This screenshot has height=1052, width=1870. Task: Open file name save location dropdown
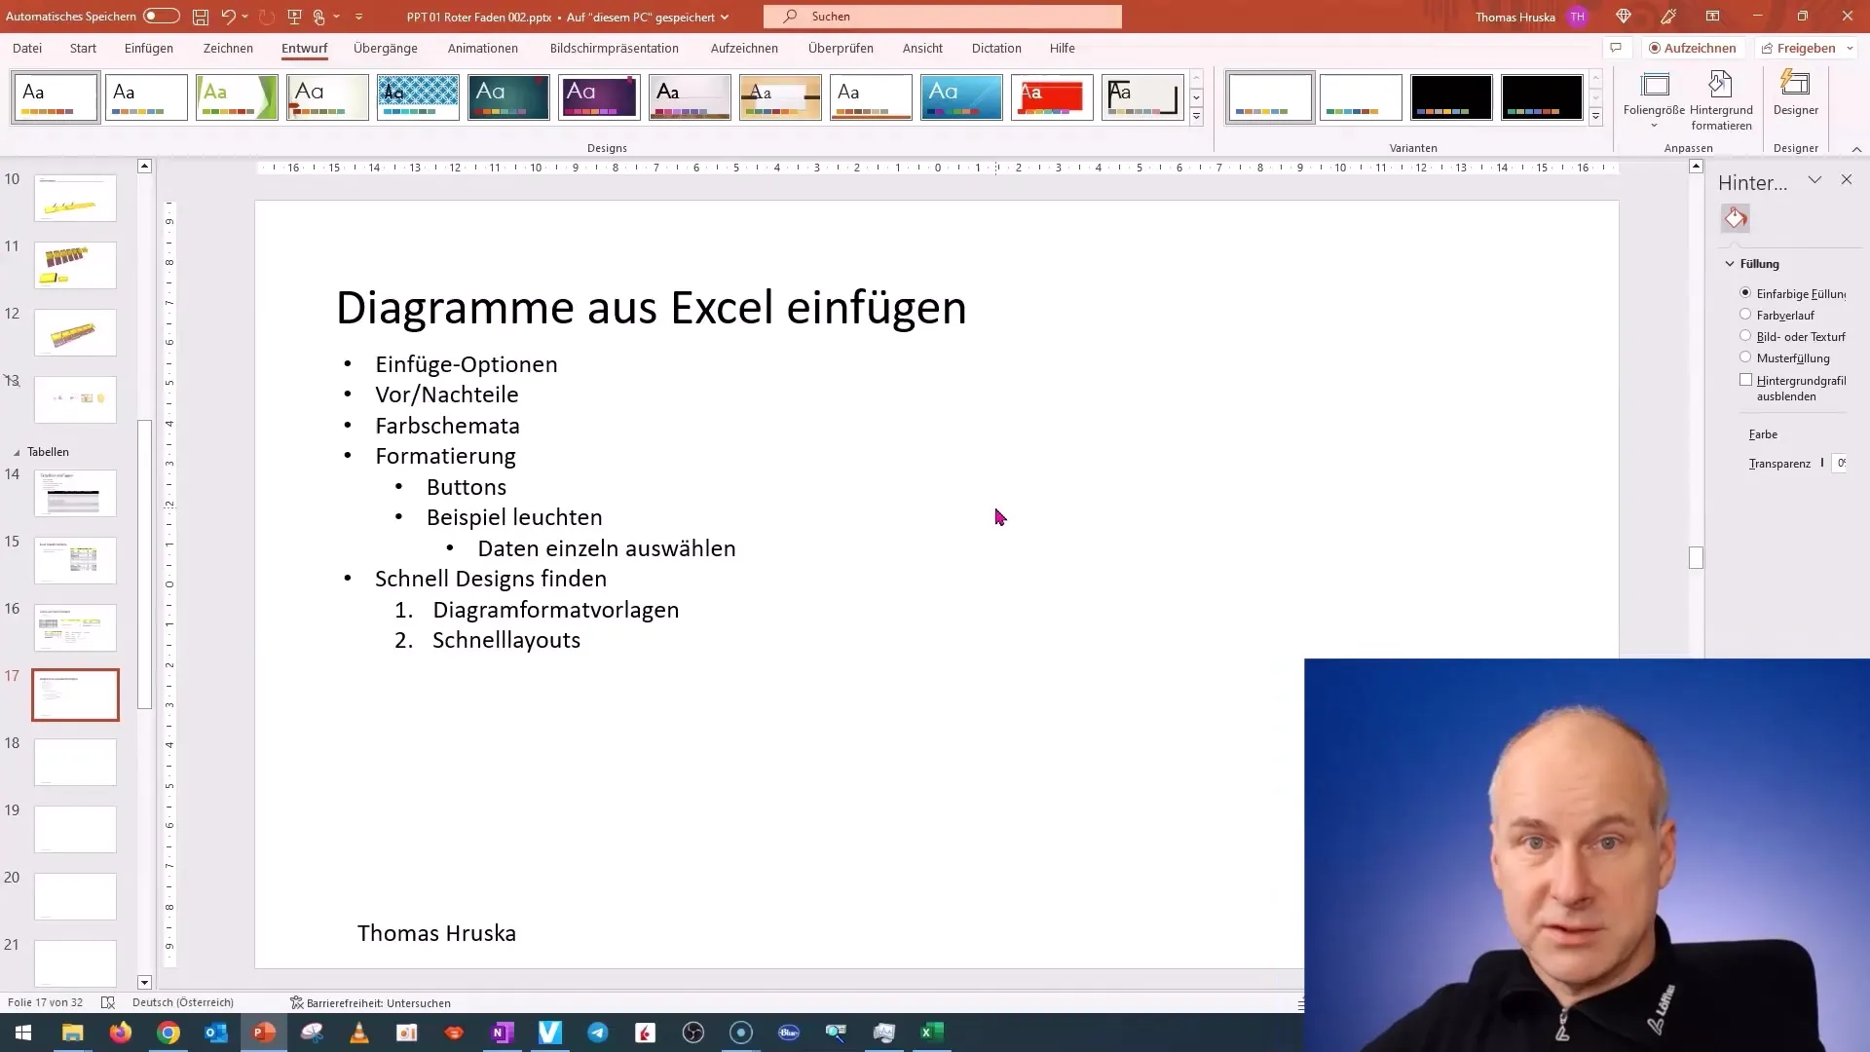click(x=725, y=17)
